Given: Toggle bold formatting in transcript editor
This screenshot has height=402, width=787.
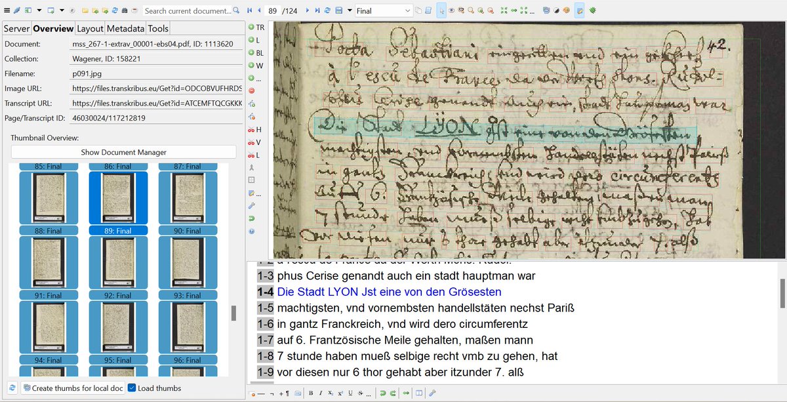Looking at the screenshot, I should point(311,393).
